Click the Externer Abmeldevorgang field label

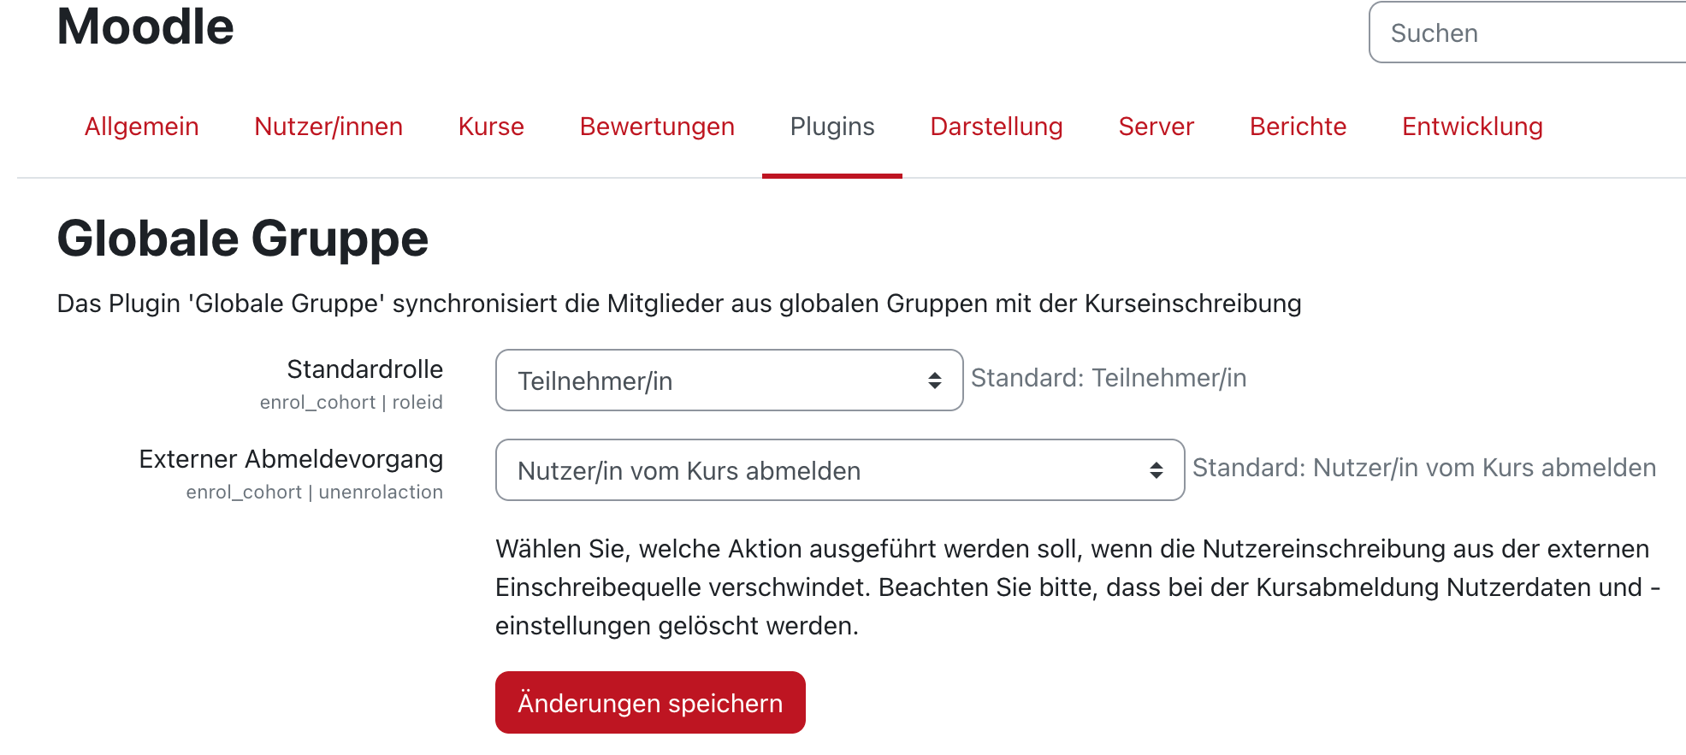291,459
